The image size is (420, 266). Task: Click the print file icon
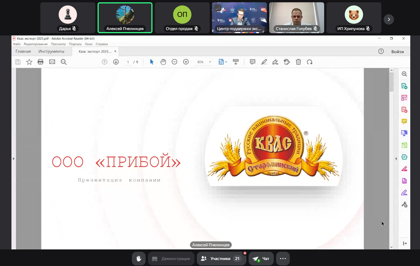41,62
